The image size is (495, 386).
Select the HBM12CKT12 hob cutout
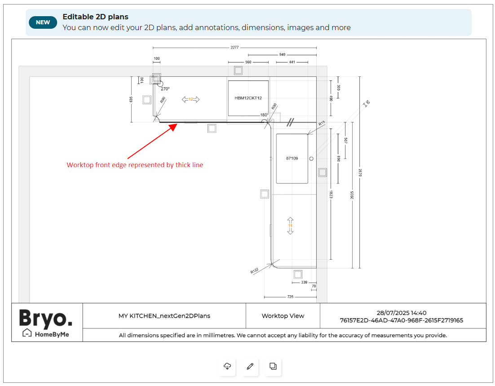(248, 98)
